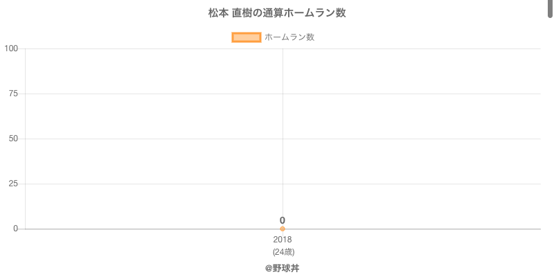Click the 0 tick label on the y-axis
The image size is (554, 277).
[15, 229]
